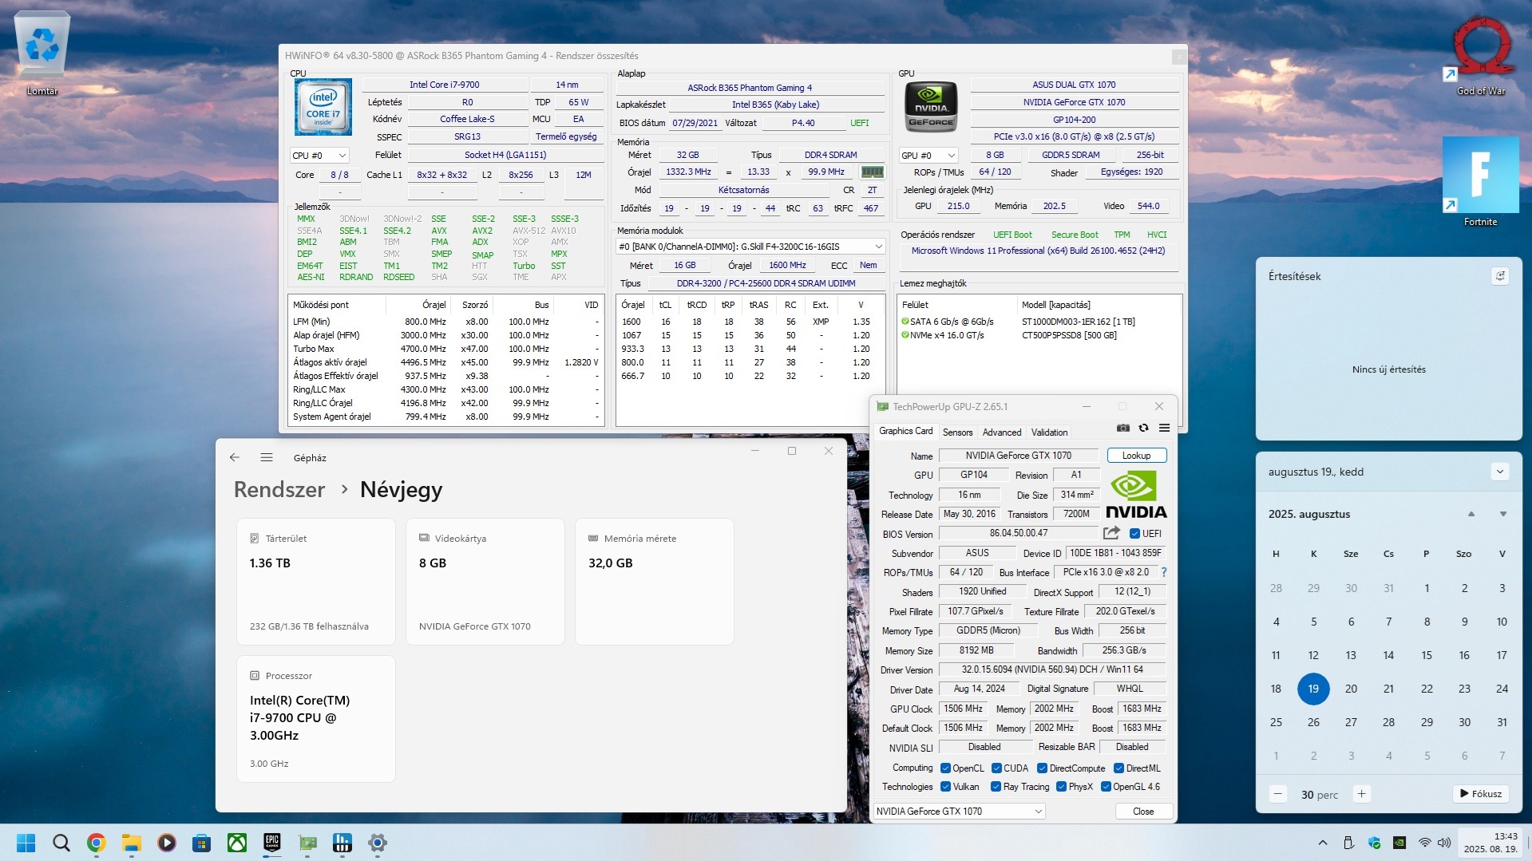Toggle the CUDA checkbox
The height and width of the screenshot is (861, 1532).
[x=996, y=768]
